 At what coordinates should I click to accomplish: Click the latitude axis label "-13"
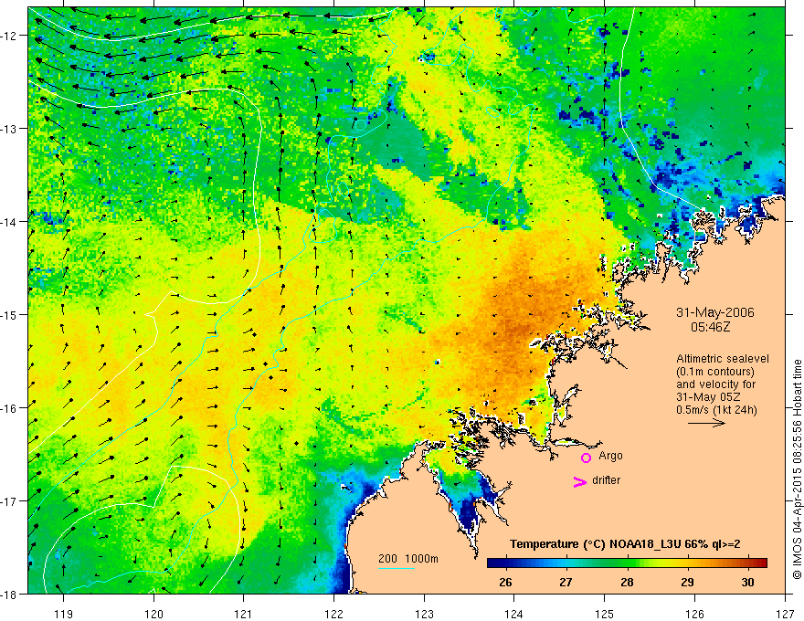[10, 129]
